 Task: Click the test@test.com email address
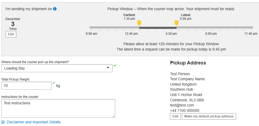[x=182, y=105]
